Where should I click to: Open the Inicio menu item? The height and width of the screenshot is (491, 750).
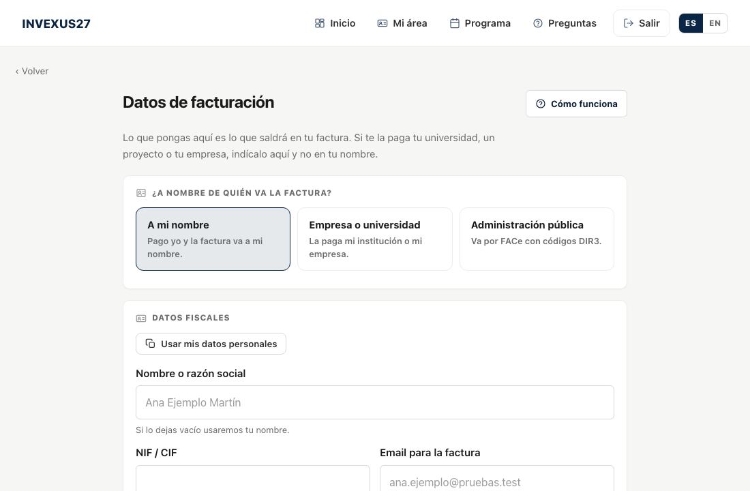point(335,23)
